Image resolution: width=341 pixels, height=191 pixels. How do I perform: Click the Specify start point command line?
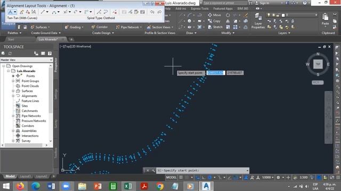tap(203, 171)
